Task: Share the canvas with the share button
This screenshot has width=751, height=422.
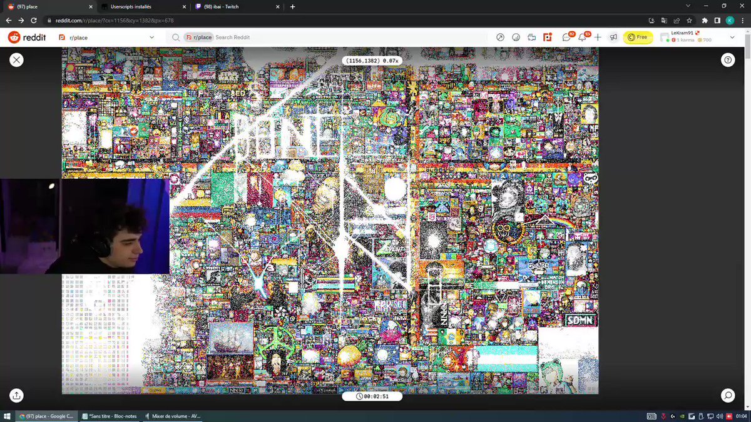Action: tap(16, 395)
